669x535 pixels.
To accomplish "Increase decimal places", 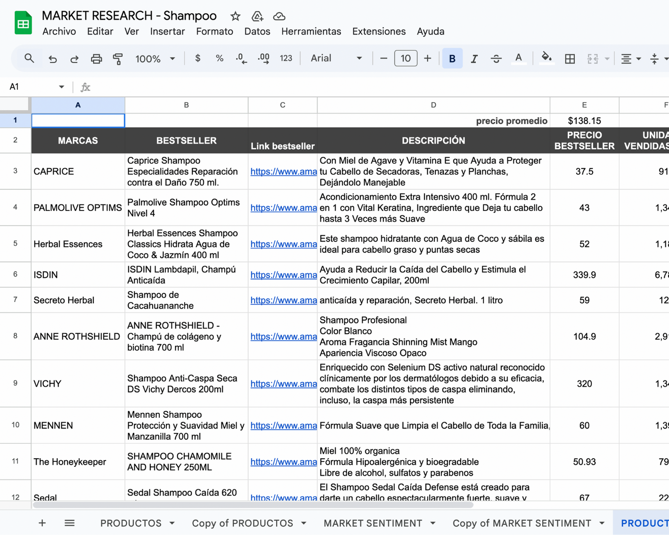I will (x=263, y=58).
